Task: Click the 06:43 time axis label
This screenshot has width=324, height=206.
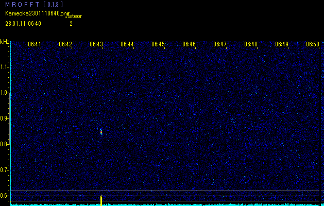Action: click(96, 44)
